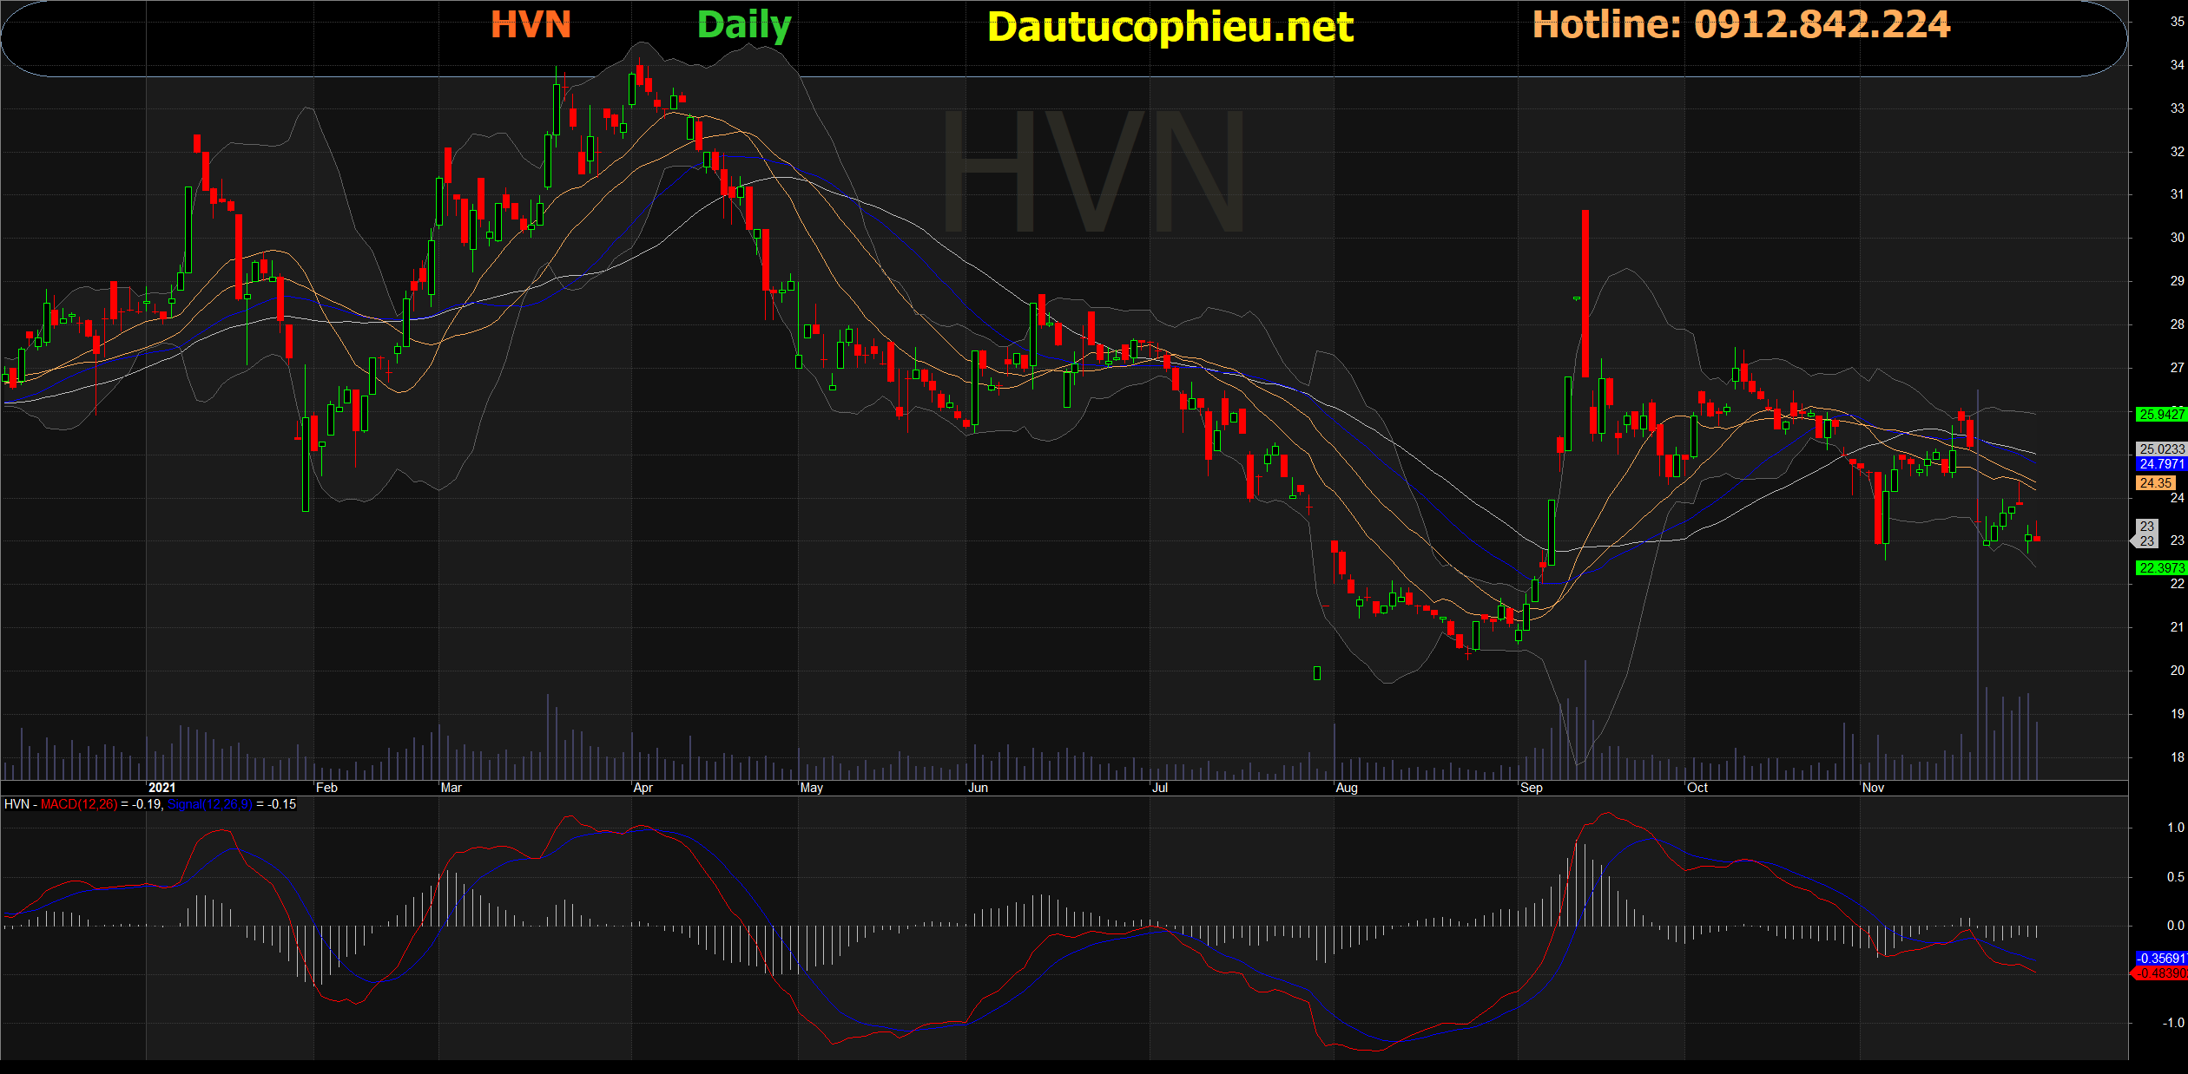The height and width of the screenshot is (1074, 2188).
Task: Open the Dautucophieu.net link
Action: pos(1170,27)
